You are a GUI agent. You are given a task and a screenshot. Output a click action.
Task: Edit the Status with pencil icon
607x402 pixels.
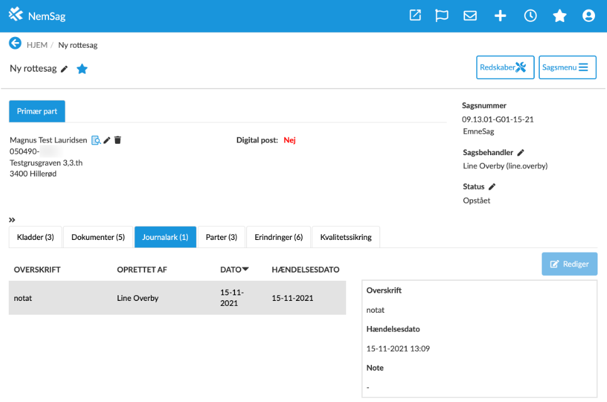coord(492,187)
